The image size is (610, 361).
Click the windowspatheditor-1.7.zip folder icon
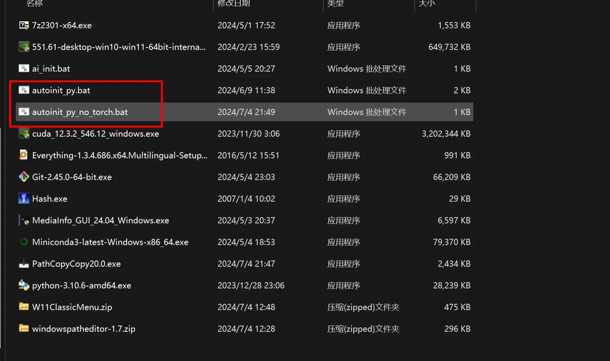click(x=24, y=328)
